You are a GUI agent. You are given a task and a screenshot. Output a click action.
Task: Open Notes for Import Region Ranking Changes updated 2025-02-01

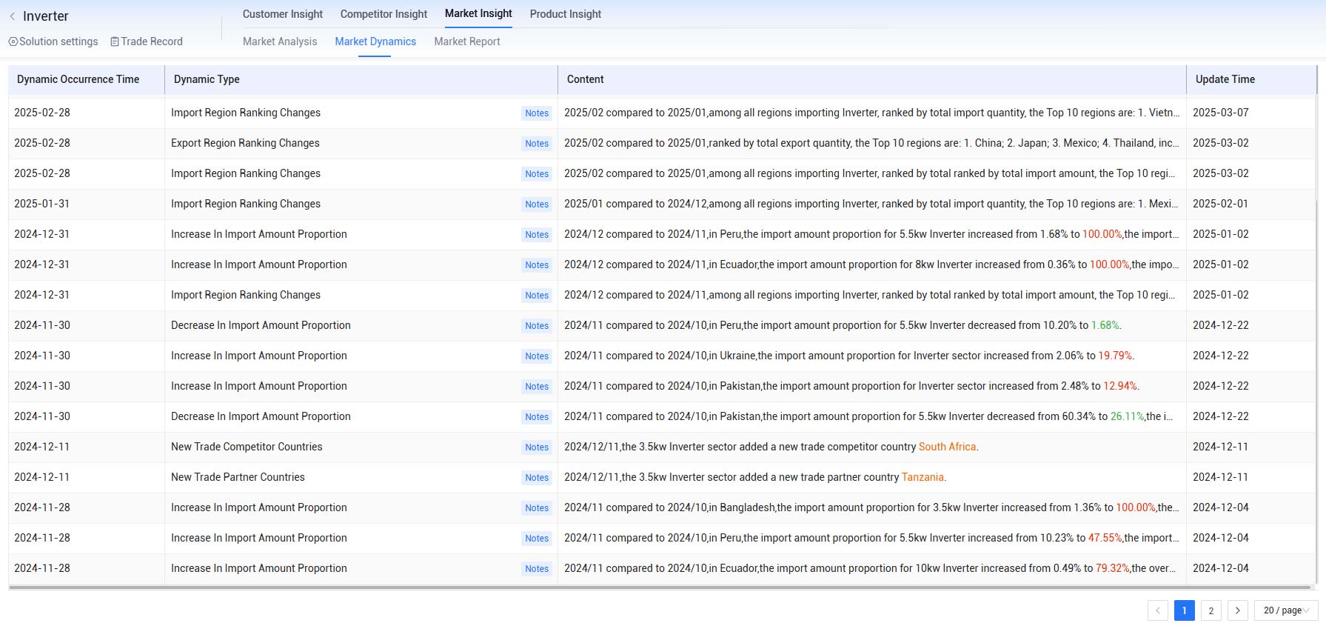pos(537,204)
